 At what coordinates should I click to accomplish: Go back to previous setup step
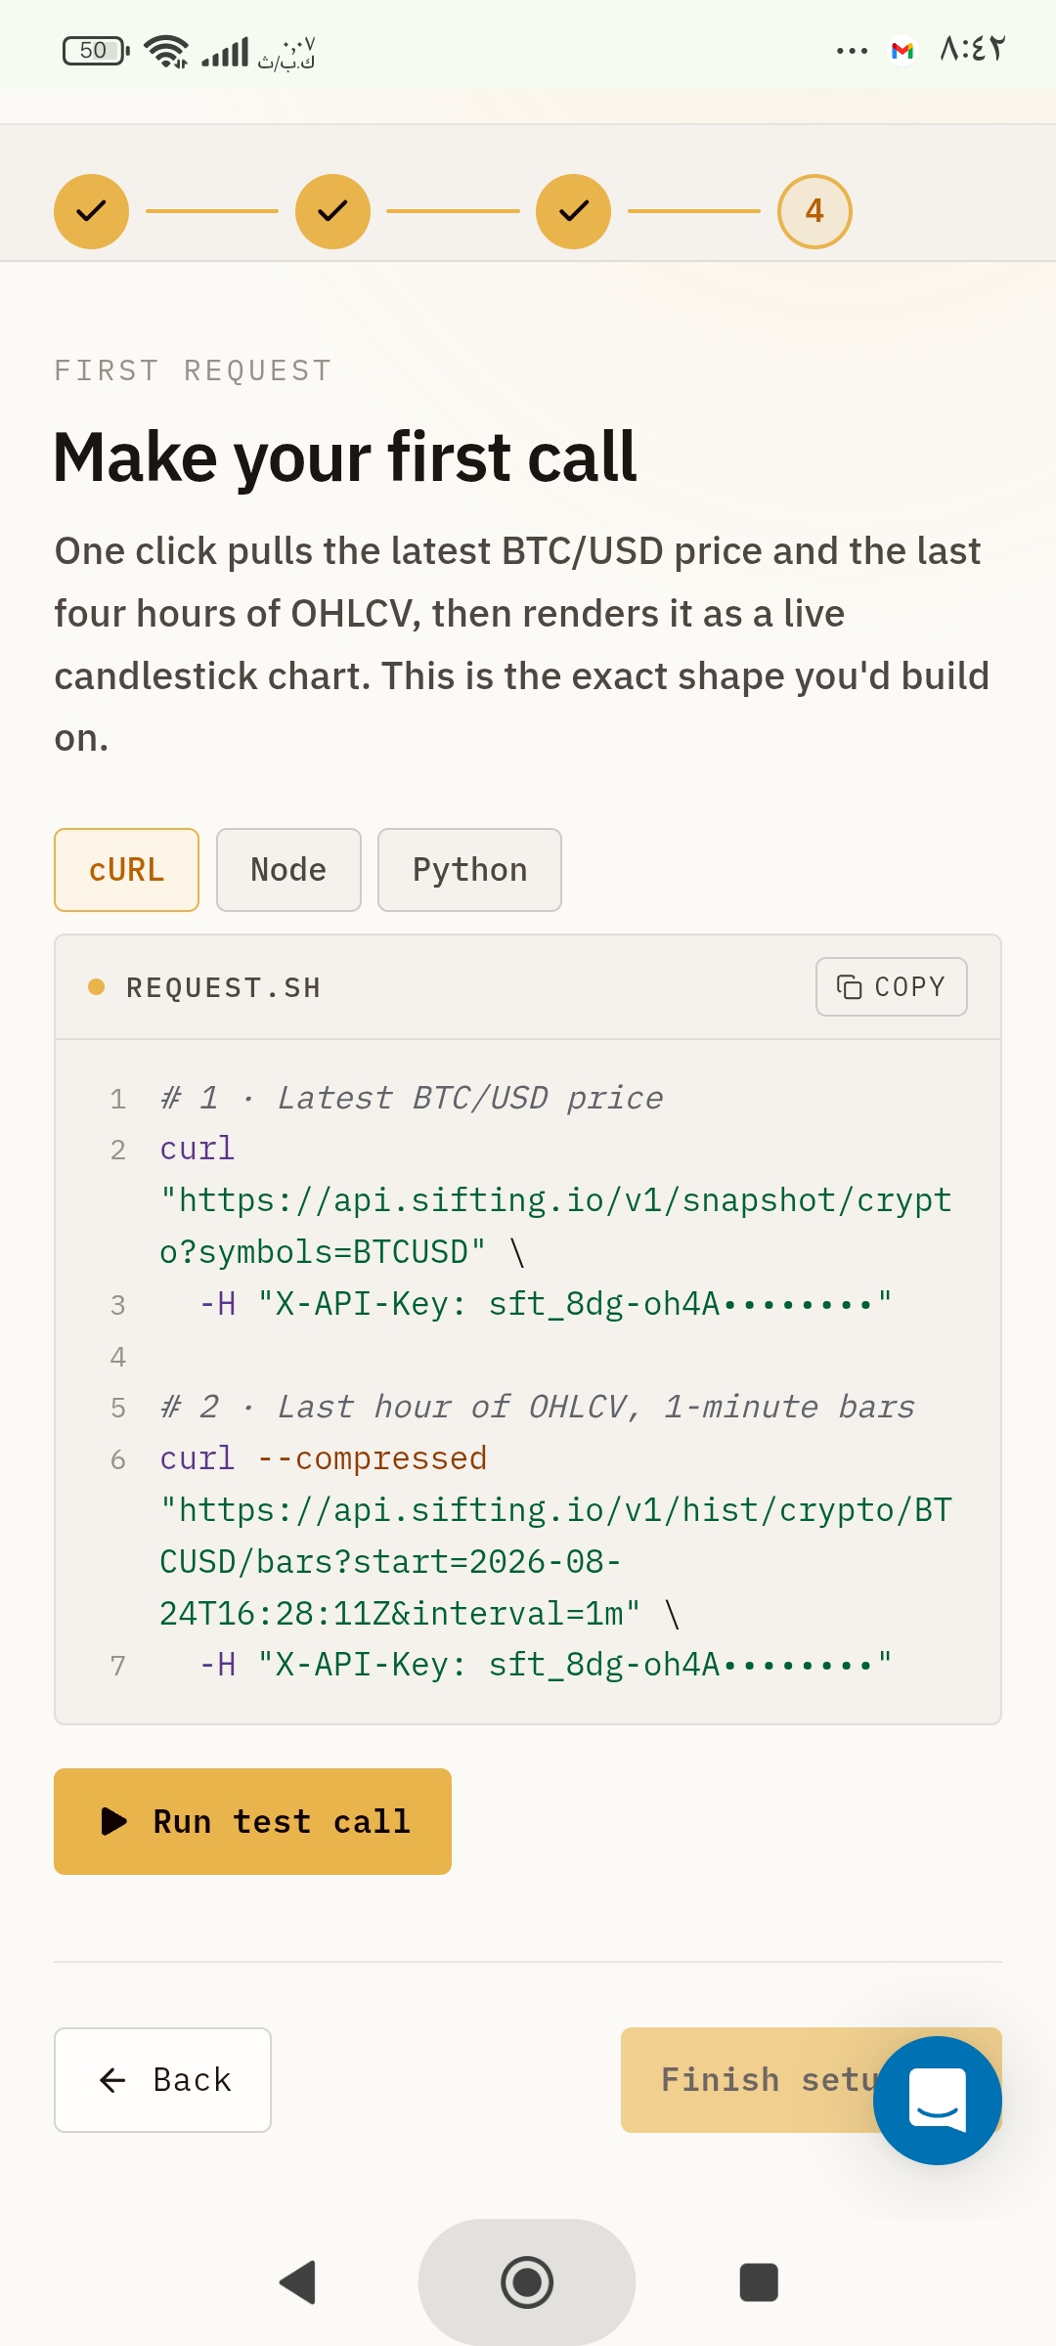pos(162,2080)
